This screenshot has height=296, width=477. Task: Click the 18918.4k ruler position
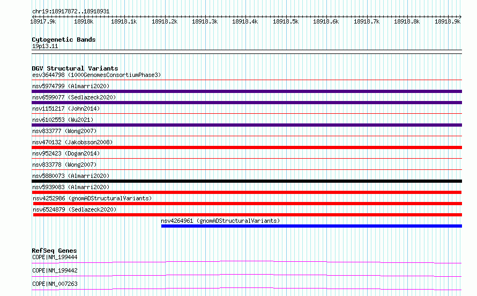click(x=245, y=21)
